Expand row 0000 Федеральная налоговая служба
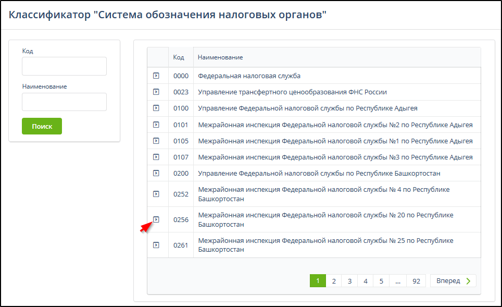502x307 pixels. [156, 76]
